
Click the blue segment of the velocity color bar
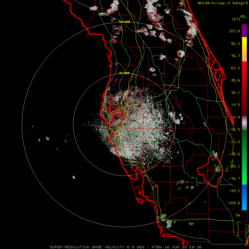click(x=244, y=197)
